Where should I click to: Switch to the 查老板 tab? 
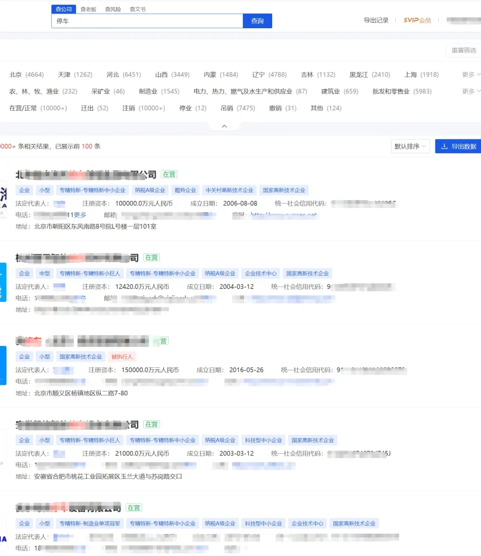(x=88, y=9)
